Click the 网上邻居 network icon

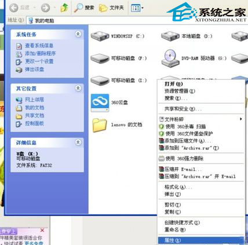click(x=19, y=100)
